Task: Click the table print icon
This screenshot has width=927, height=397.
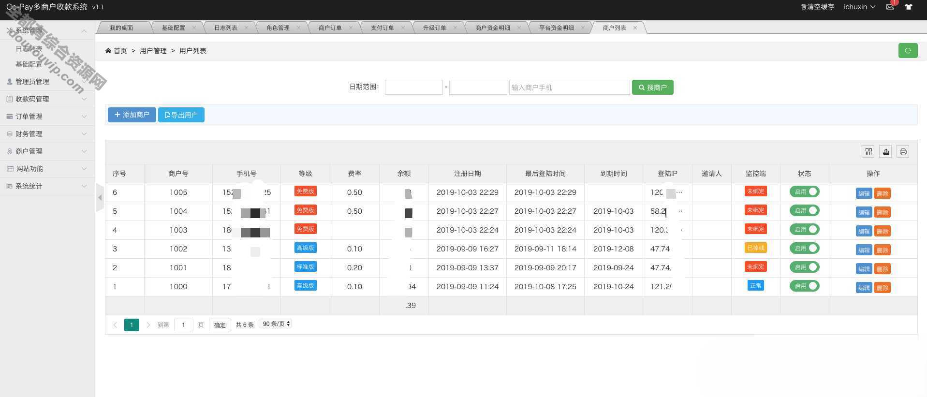Action: 903,152
